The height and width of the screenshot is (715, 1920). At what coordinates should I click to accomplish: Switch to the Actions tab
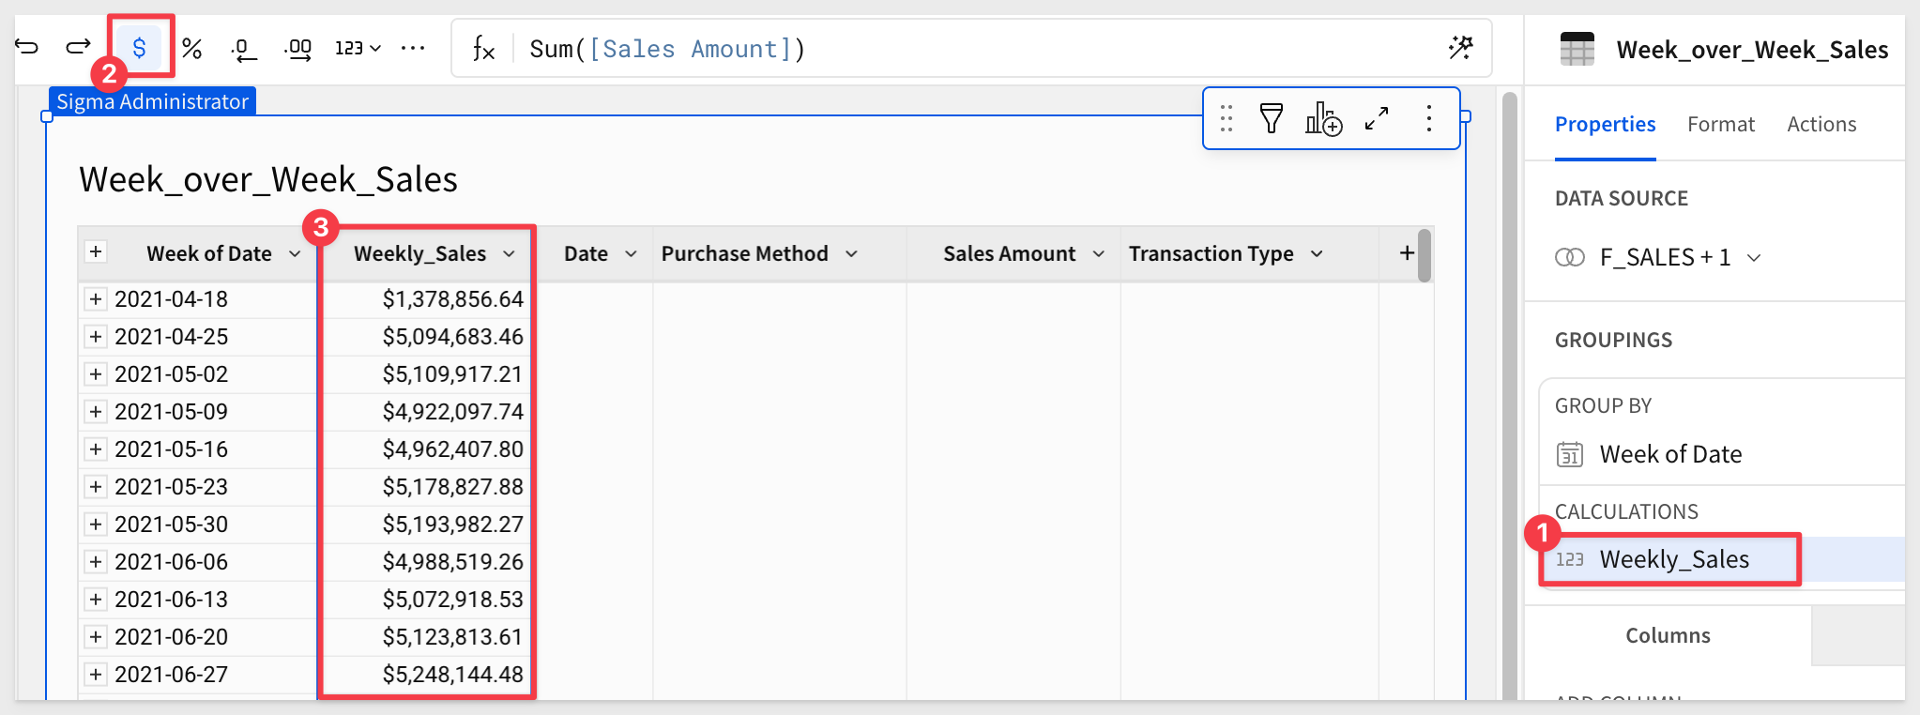click(1821, 125)
